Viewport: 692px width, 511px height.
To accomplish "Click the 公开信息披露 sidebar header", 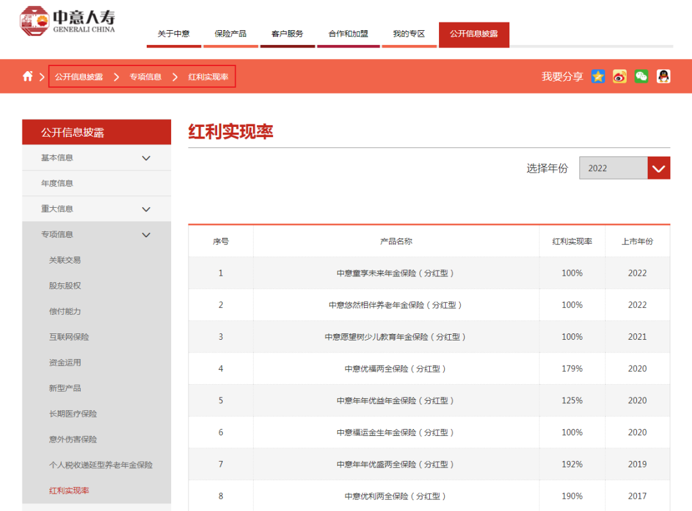I will point(97,132).
